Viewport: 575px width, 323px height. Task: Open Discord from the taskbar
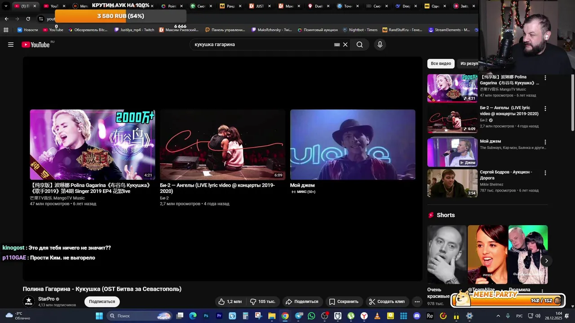[416, 316]
